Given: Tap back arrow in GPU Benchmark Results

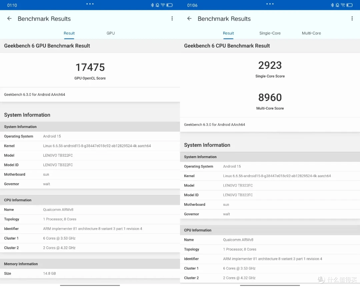Looking at the screenshot, I should tap(9, 19).
